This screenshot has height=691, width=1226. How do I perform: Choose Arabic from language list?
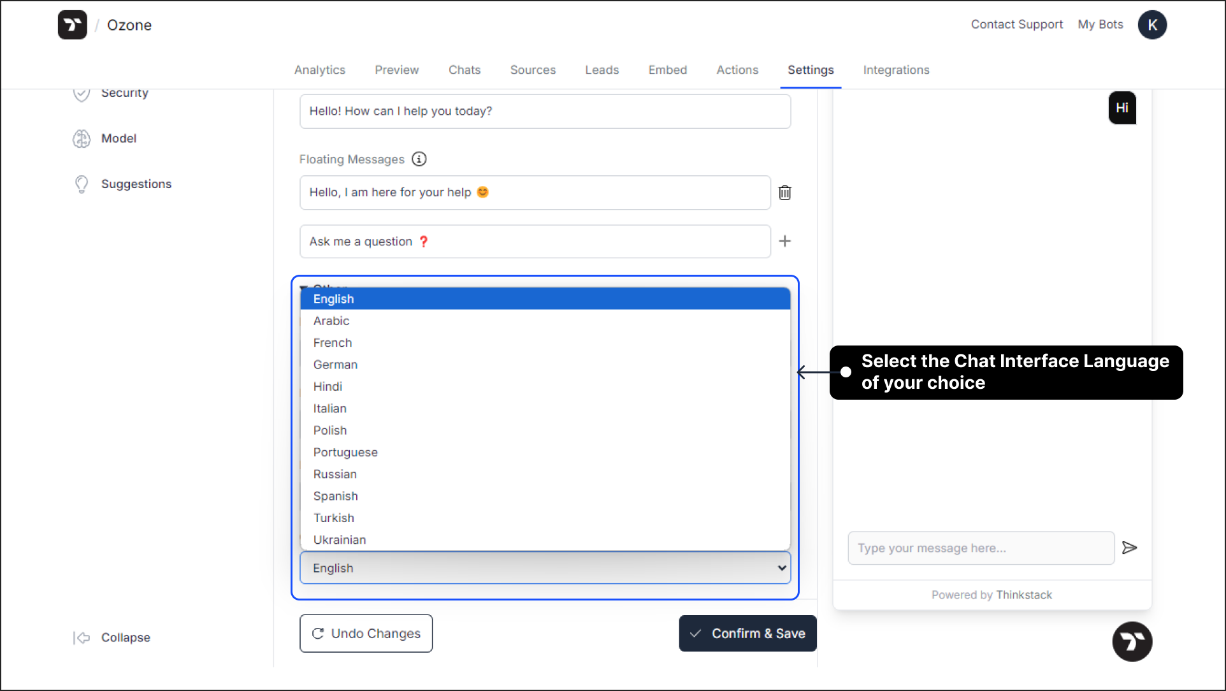(x=545, y=321)
